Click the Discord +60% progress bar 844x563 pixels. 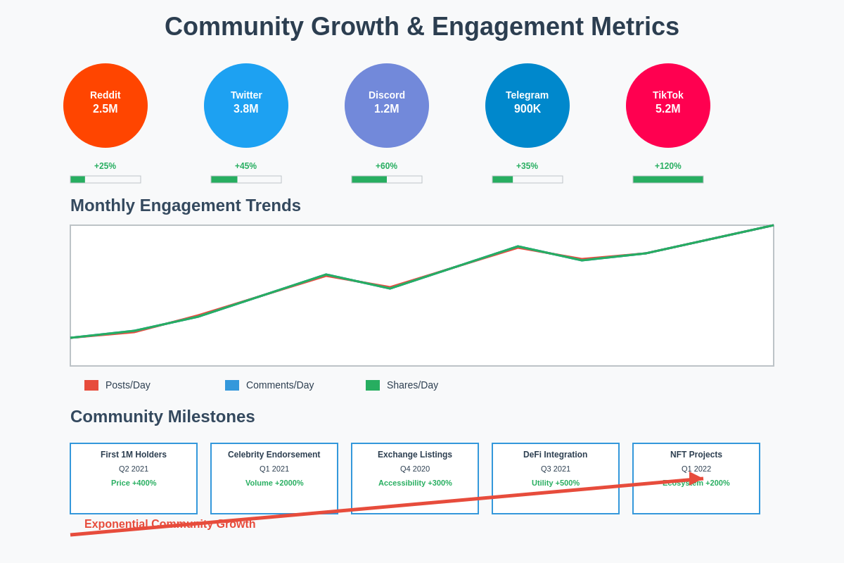(x=387, y=179)
